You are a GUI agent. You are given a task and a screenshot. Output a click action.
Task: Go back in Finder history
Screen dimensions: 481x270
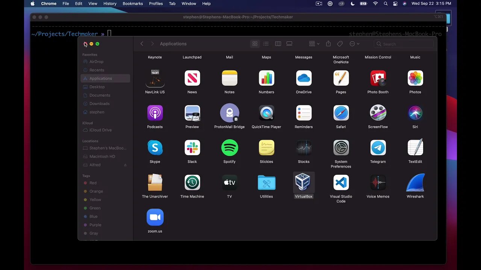[x=142, y=44]
